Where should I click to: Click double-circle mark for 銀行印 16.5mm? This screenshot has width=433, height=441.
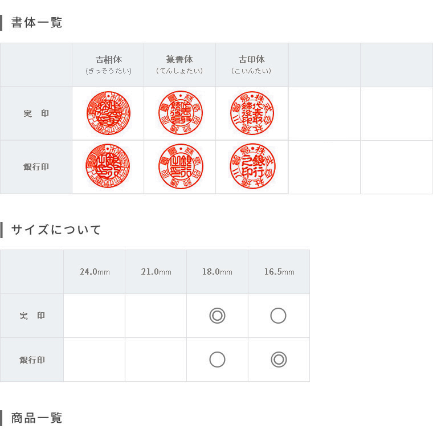click(x=279, y=360)
